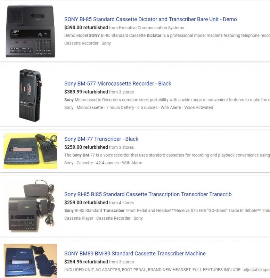Click the $254.95 refurbished price
This screenshot has height=278, width=270.
(x=86, y=262)
